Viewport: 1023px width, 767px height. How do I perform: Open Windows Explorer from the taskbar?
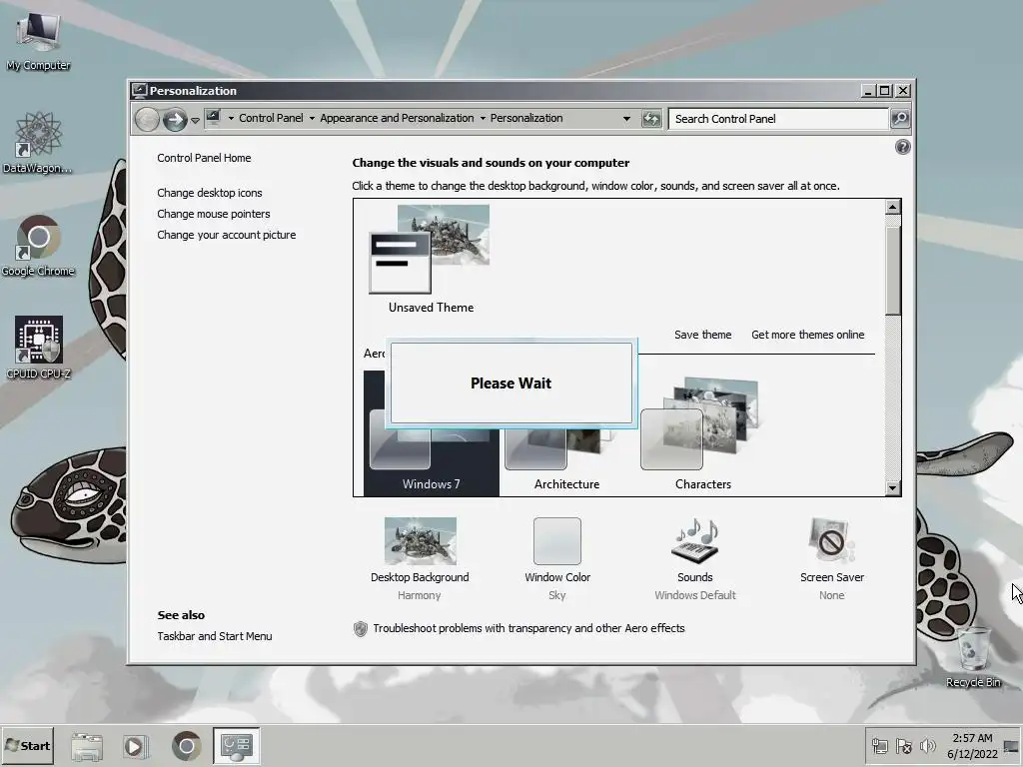87,746
